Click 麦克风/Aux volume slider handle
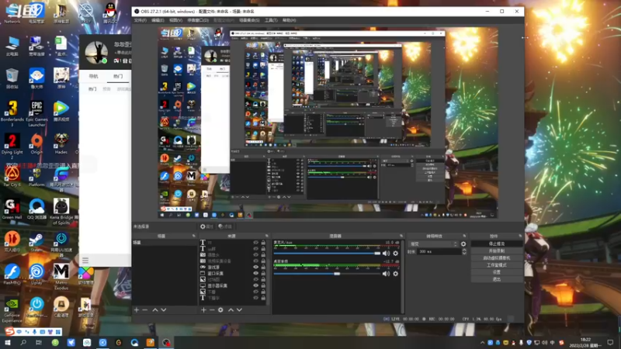621x349 pixels. click(377, 254)
